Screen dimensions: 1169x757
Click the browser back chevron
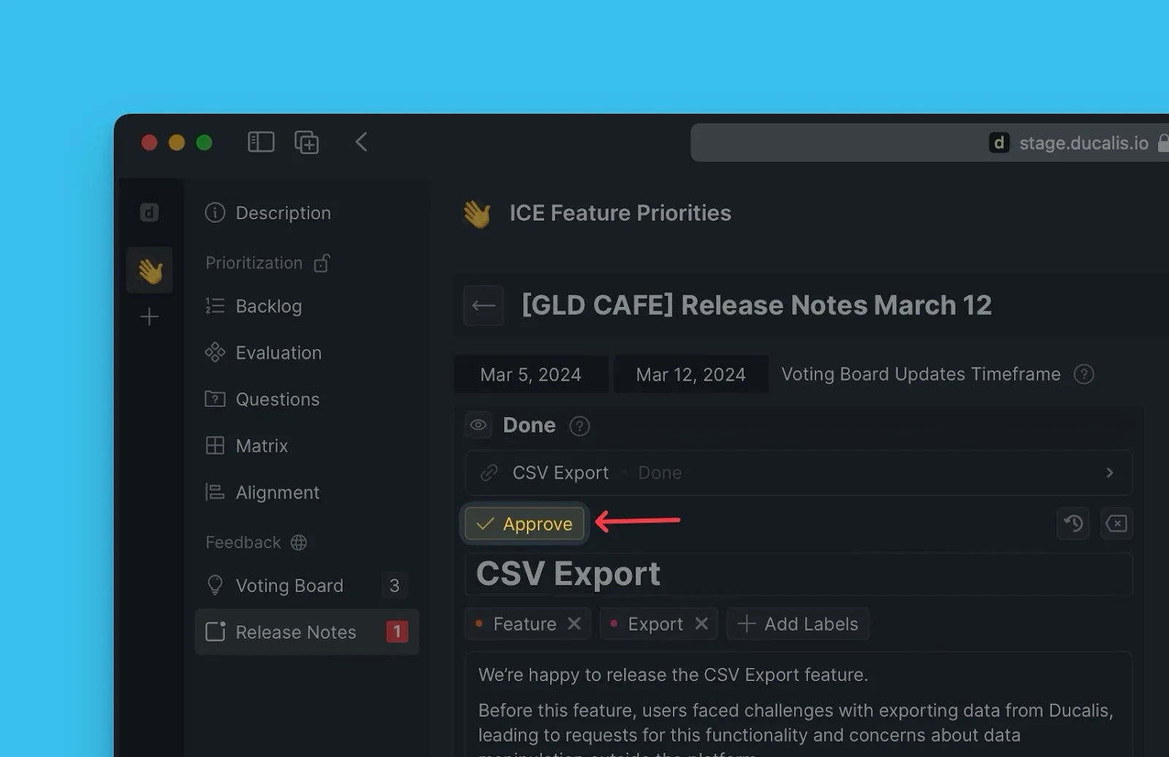(361, 142)
